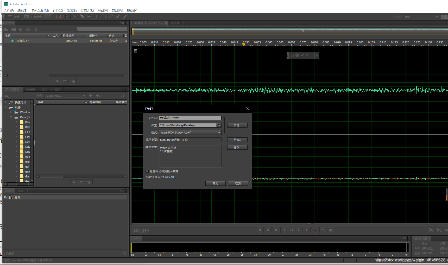The image size is (448, 265).
Task: Expand the Data (D:) drive tree
Action: click(11, 117)
